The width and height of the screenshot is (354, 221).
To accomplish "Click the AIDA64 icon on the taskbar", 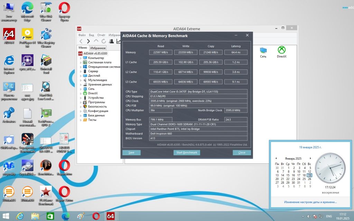I will coord(110,216).
